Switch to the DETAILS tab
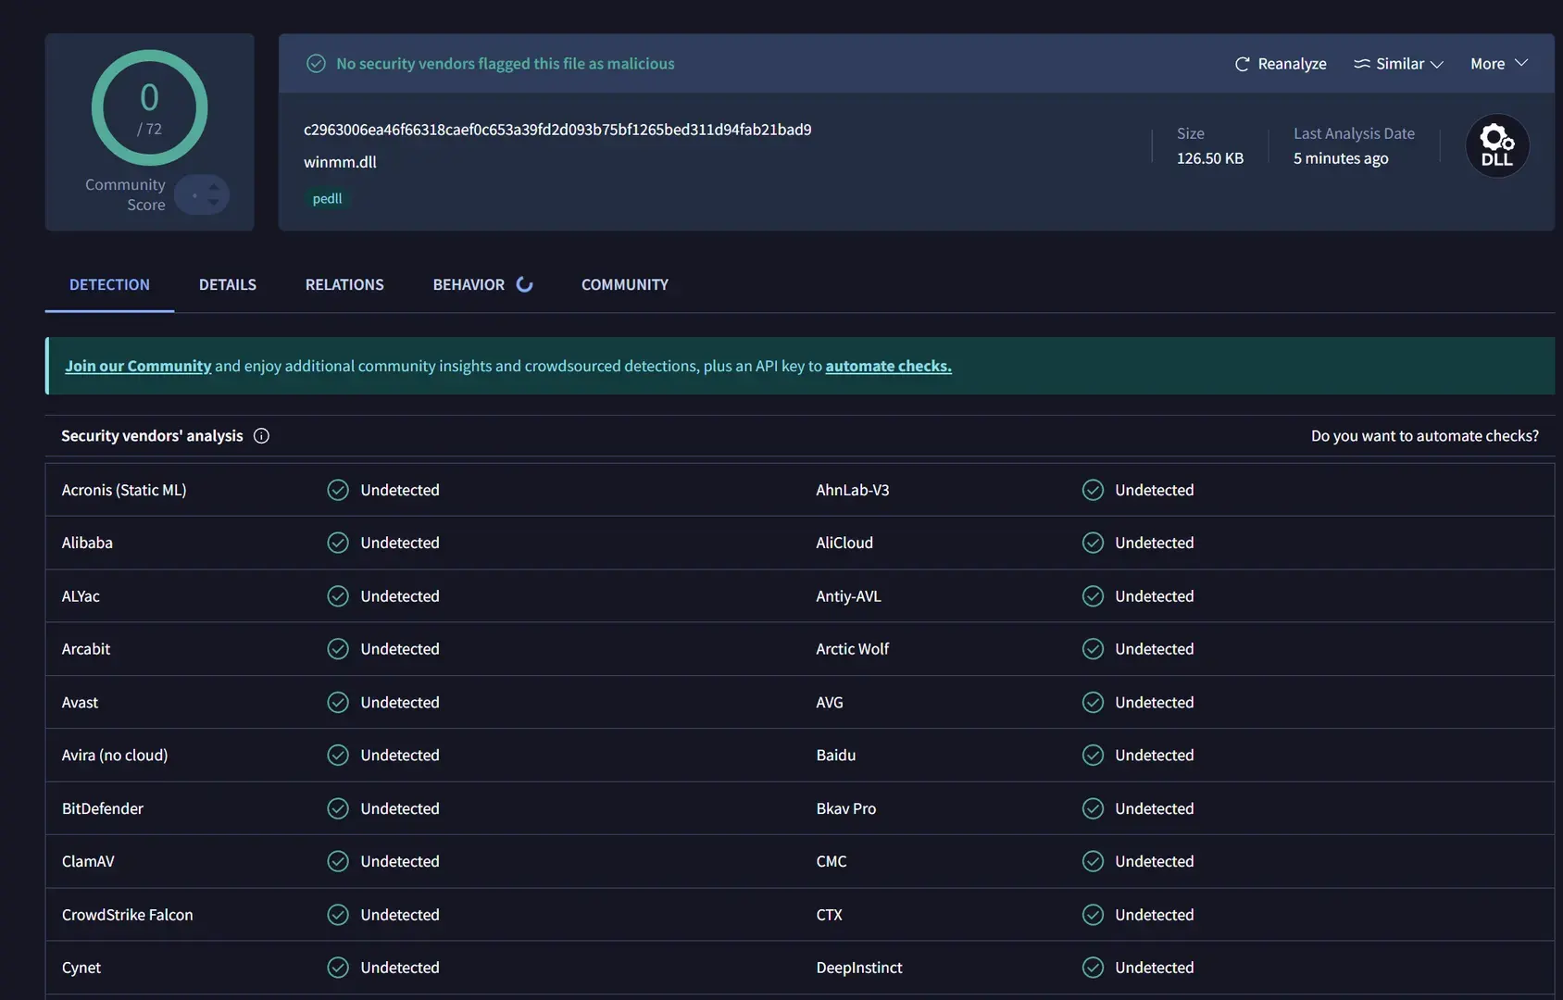Screen dimensions: 1563x1000 (x=228, y=284)
